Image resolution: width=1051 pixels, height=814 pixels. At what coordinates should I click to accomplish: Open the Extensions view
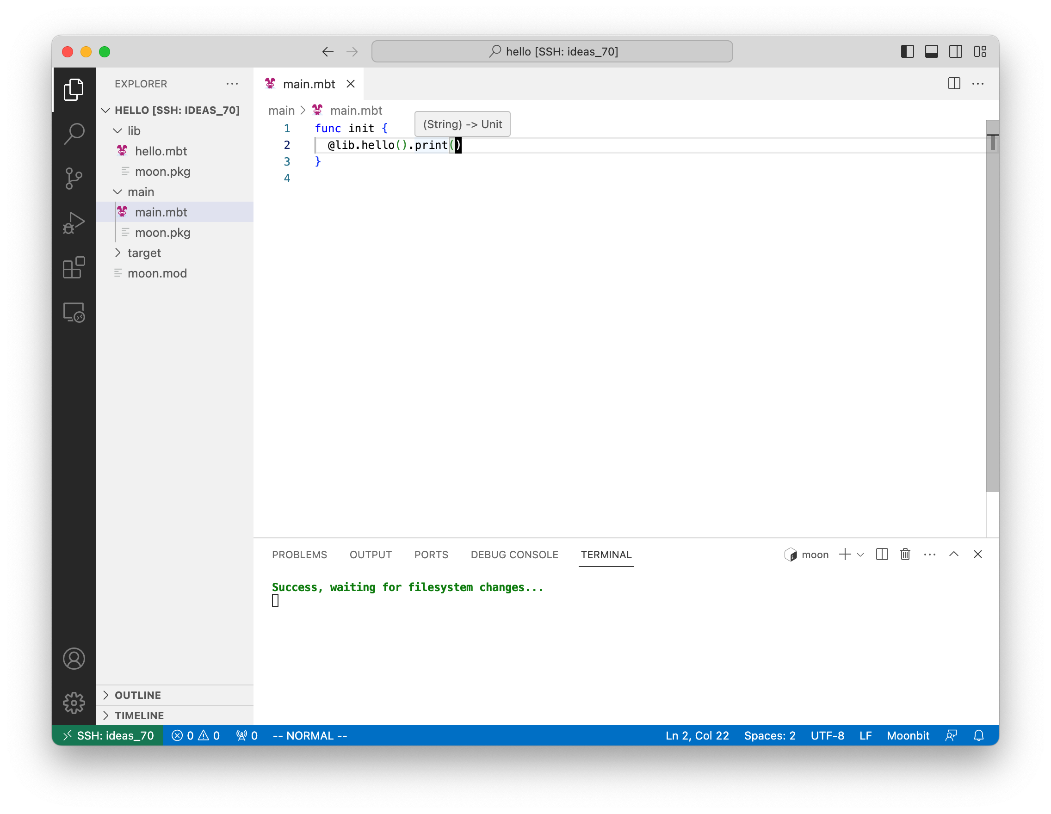coord(74,268)
